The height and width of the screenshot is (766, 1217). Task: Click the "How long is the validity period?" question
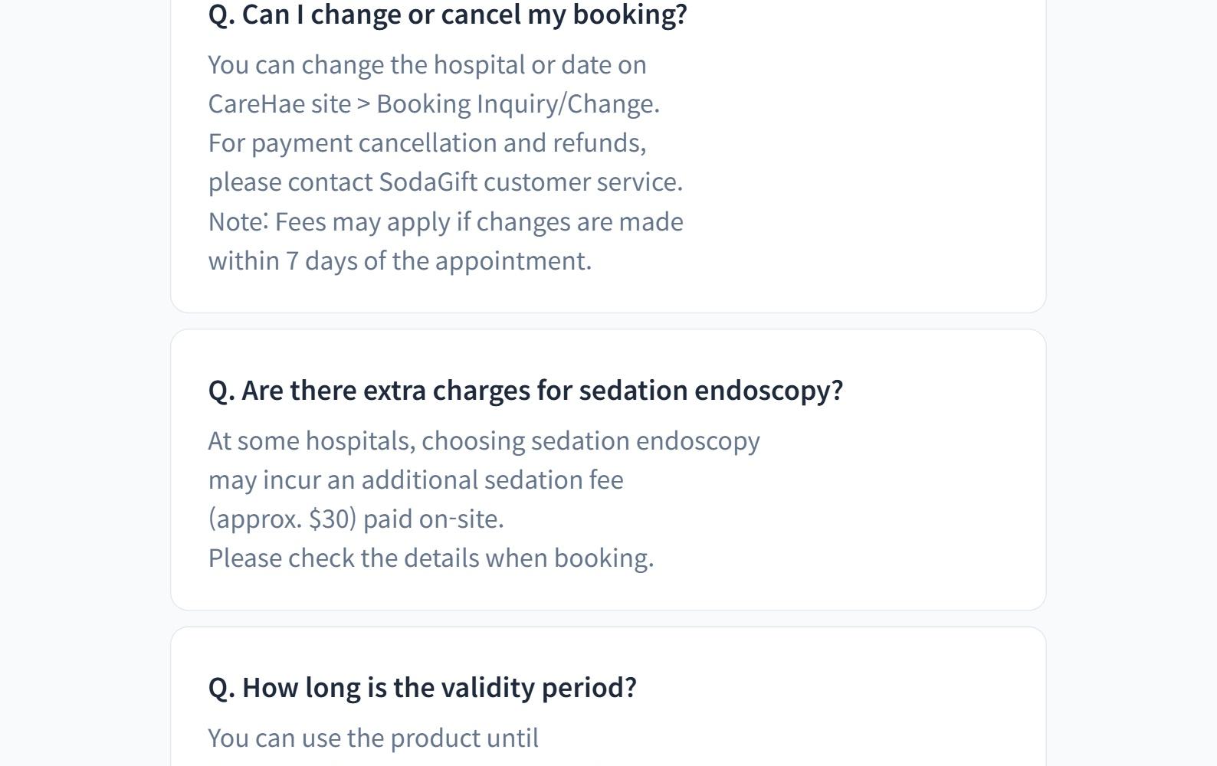click(422, 687)
